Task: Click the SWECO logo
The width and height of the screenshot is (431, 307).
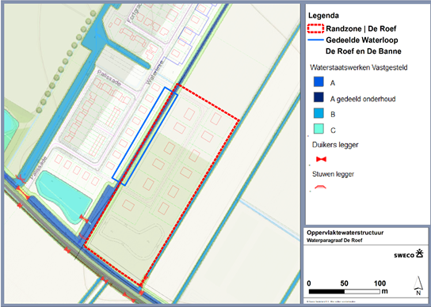Action: tap(409, 253)
